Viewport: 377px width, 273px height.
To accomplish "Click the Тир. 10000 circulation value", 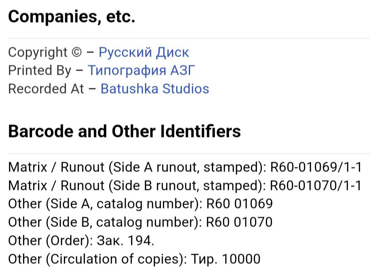I will tap(226, 259).
